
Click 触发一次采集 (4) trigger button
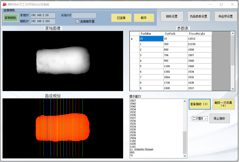(x=223, y=104)
